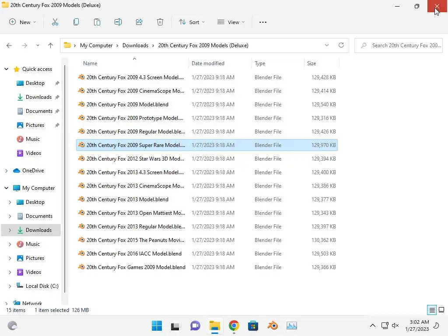The height and width of the screenshot is (336, 448).
Task: Expand Local Disk (C:) tree node
Action: tap(10, 286)
